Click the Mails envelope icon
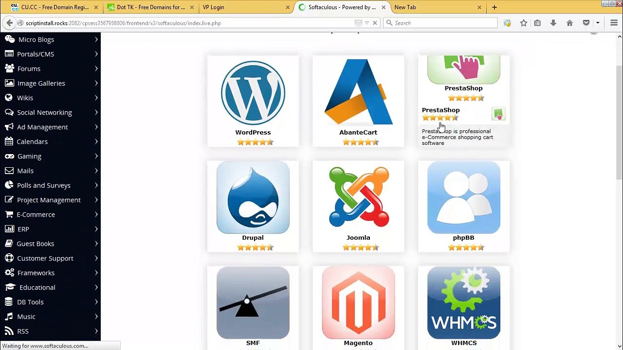This screenshot has height=350, width=623. coord(9,171)
